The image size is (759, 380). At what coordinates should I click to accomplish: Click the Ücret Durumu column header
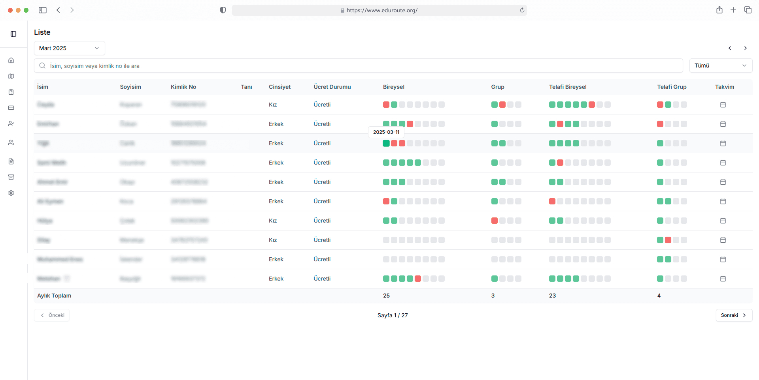[332, 87]
